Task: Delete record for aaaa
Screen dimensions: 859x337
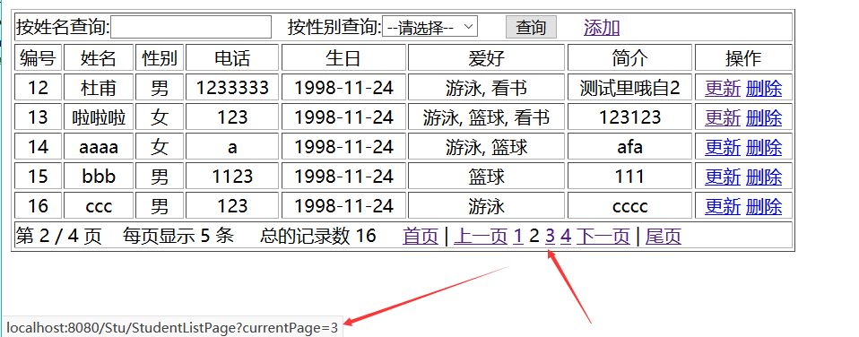Action: (764, 147)
